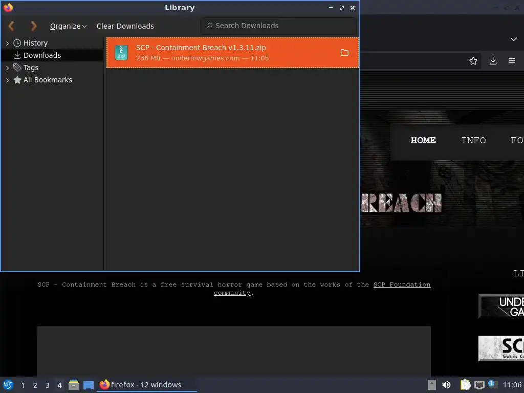
Task: Switch to workspace 4
Action: pos(59,385)
